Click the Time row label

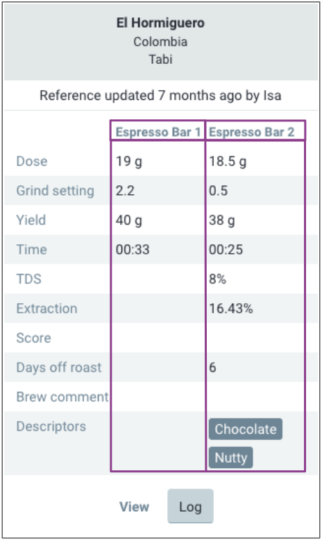coord(31,250)
